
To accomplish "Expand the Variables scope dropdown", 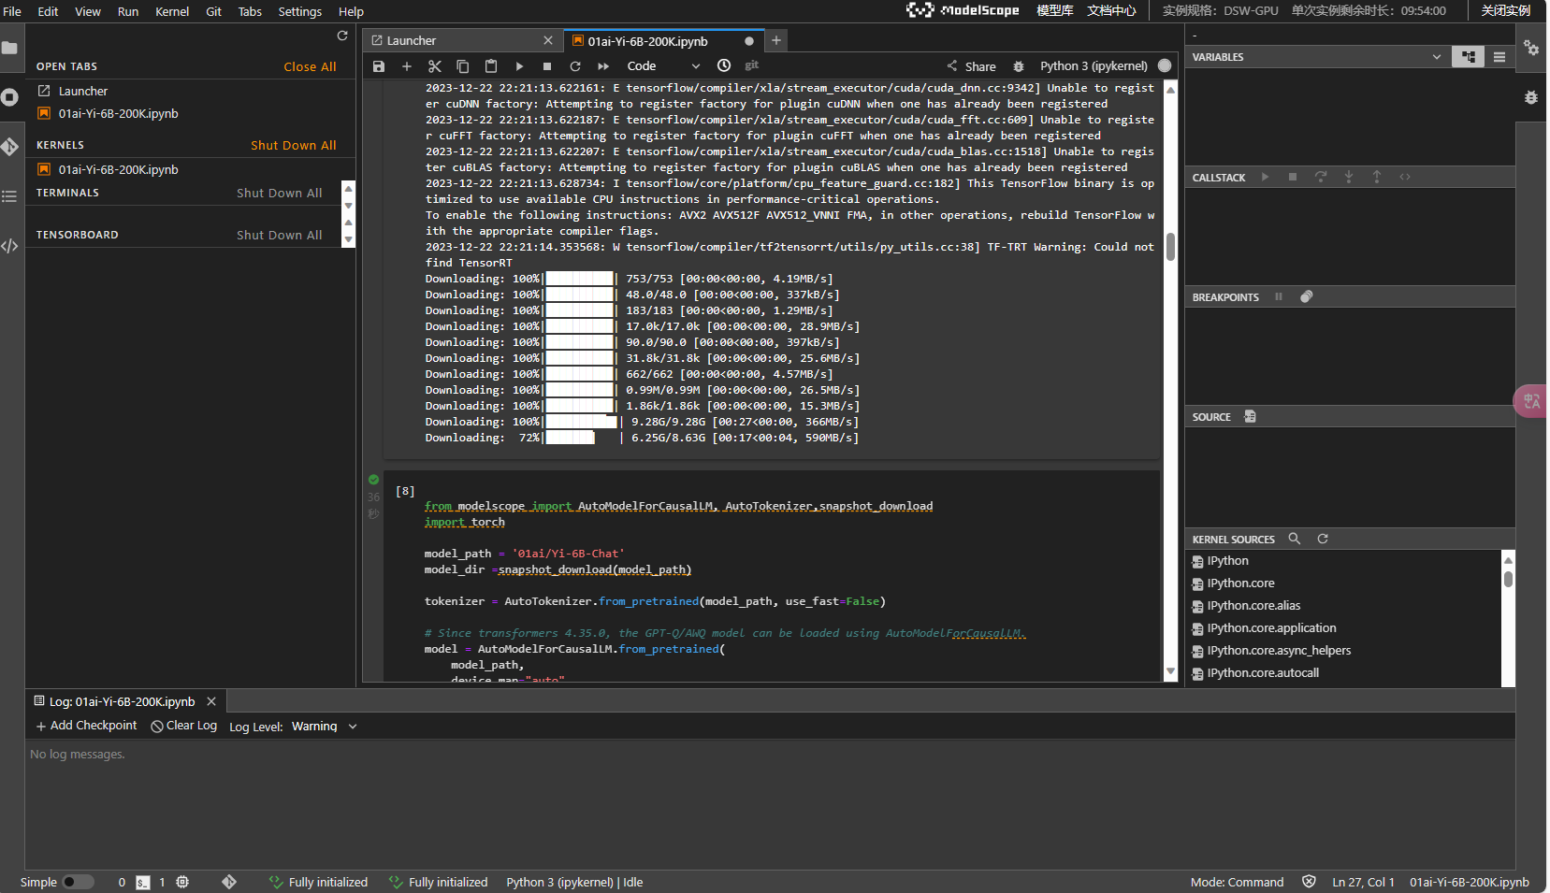I will pyautogui.click(x=1437, y=57).
